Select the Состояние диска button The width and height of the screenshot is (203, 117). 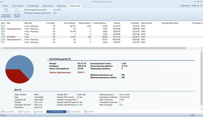[56, 112]
